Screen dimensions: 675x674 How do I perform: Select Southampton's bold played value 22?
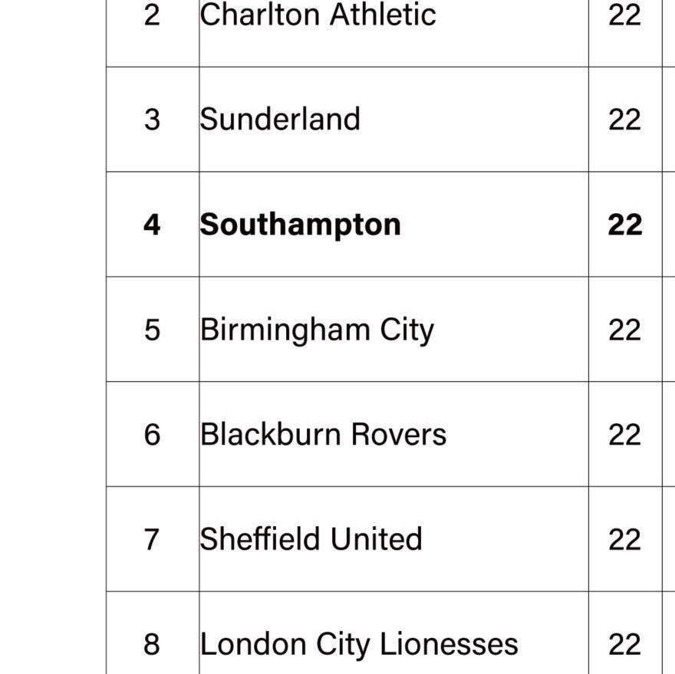click(x=624, y=225)
